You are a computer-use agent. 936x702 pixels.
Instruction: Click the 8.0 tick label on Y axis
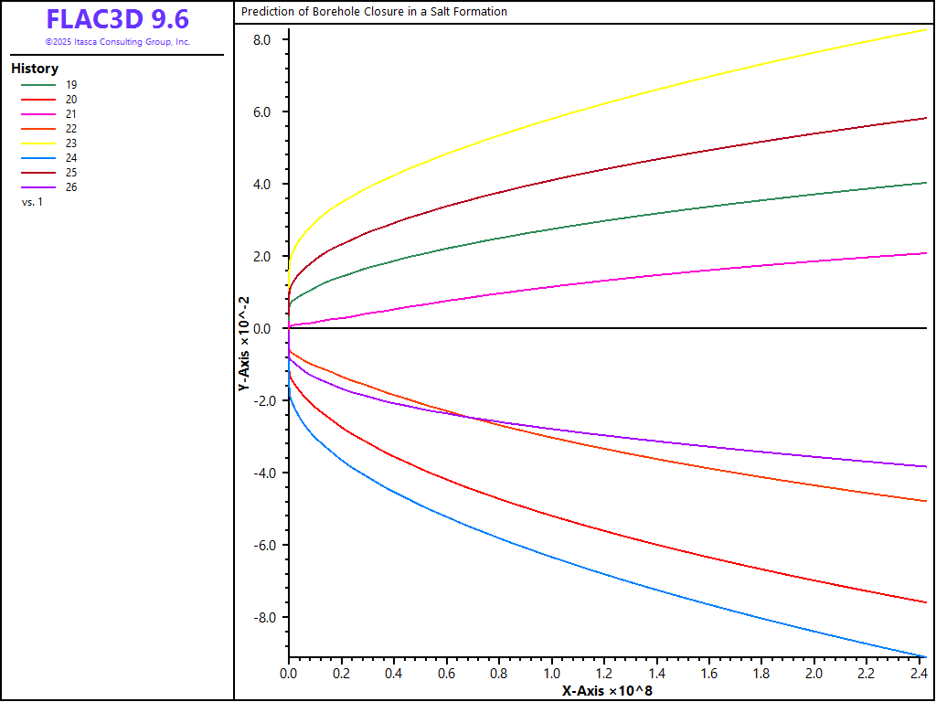point(262,40)
